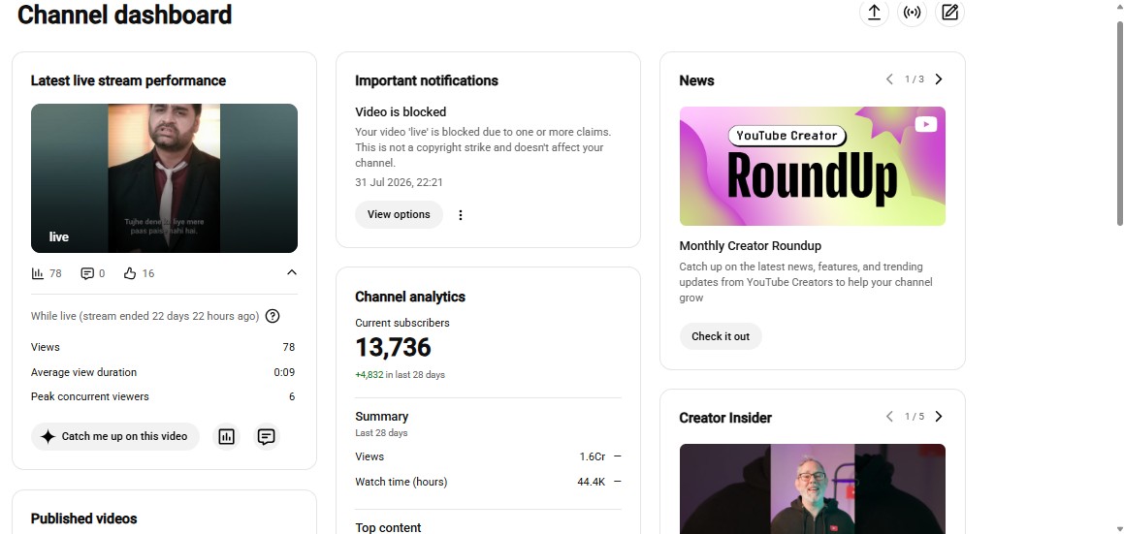Open the Go live broadcast icon
The height and width of the screenshot is (534, 1124).
pyautogui.click(x=912, y=13)
